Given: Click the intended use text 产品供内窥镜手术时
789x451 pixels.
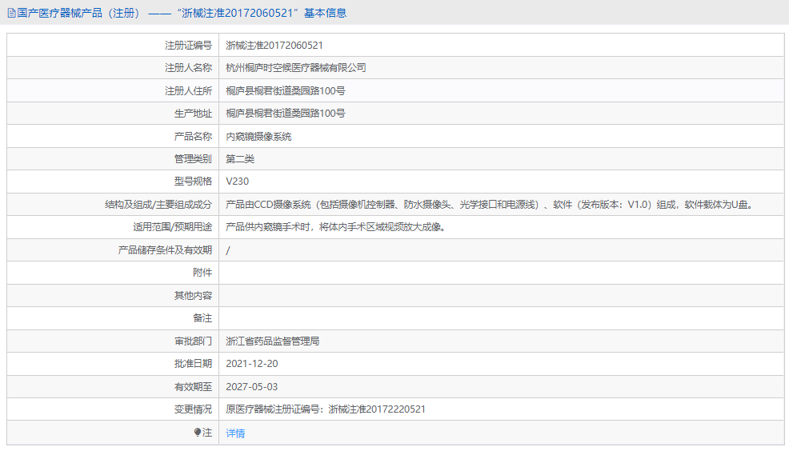Looking at the screenshot, I should click(335, 227).
